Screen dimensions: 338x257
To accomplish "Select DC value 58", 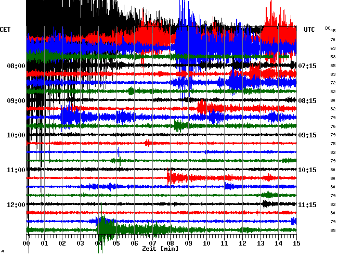I will [333, 57].
